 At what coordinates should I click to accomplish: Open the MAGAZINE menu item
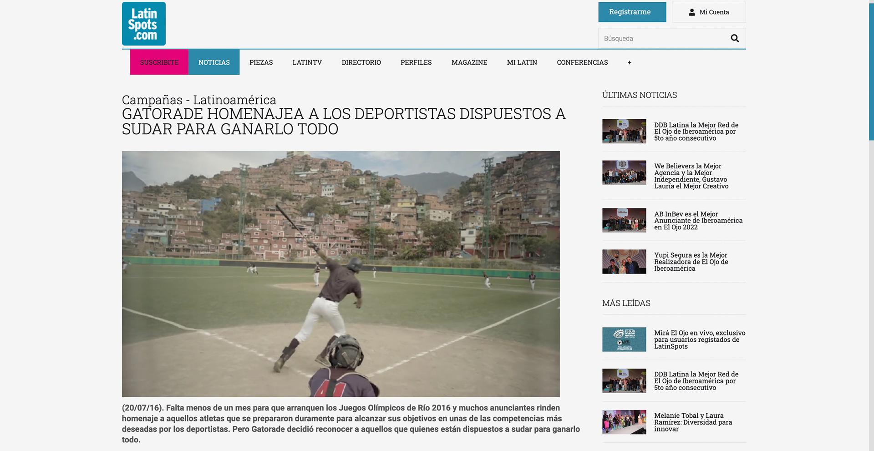469,62
